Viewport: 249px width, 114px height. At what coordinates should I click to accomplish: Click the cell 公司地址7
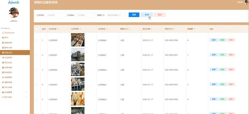[x=102, y=55]
